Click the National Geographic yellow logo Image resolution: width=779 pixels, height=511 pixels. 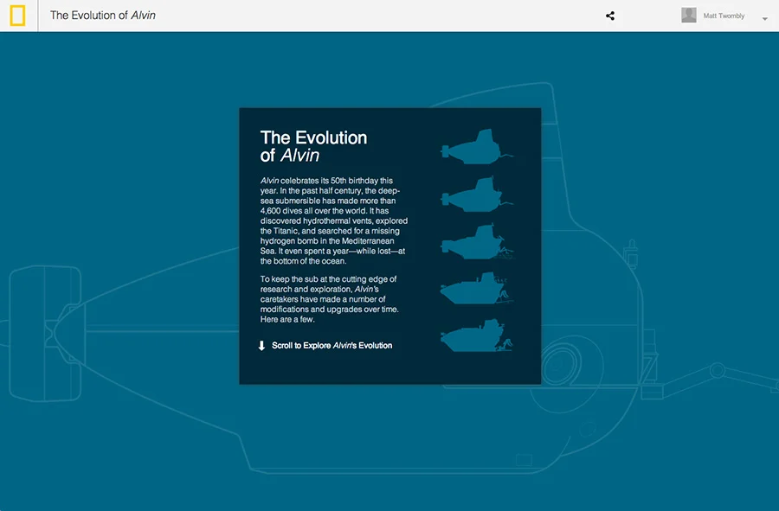tap(17, 16)
